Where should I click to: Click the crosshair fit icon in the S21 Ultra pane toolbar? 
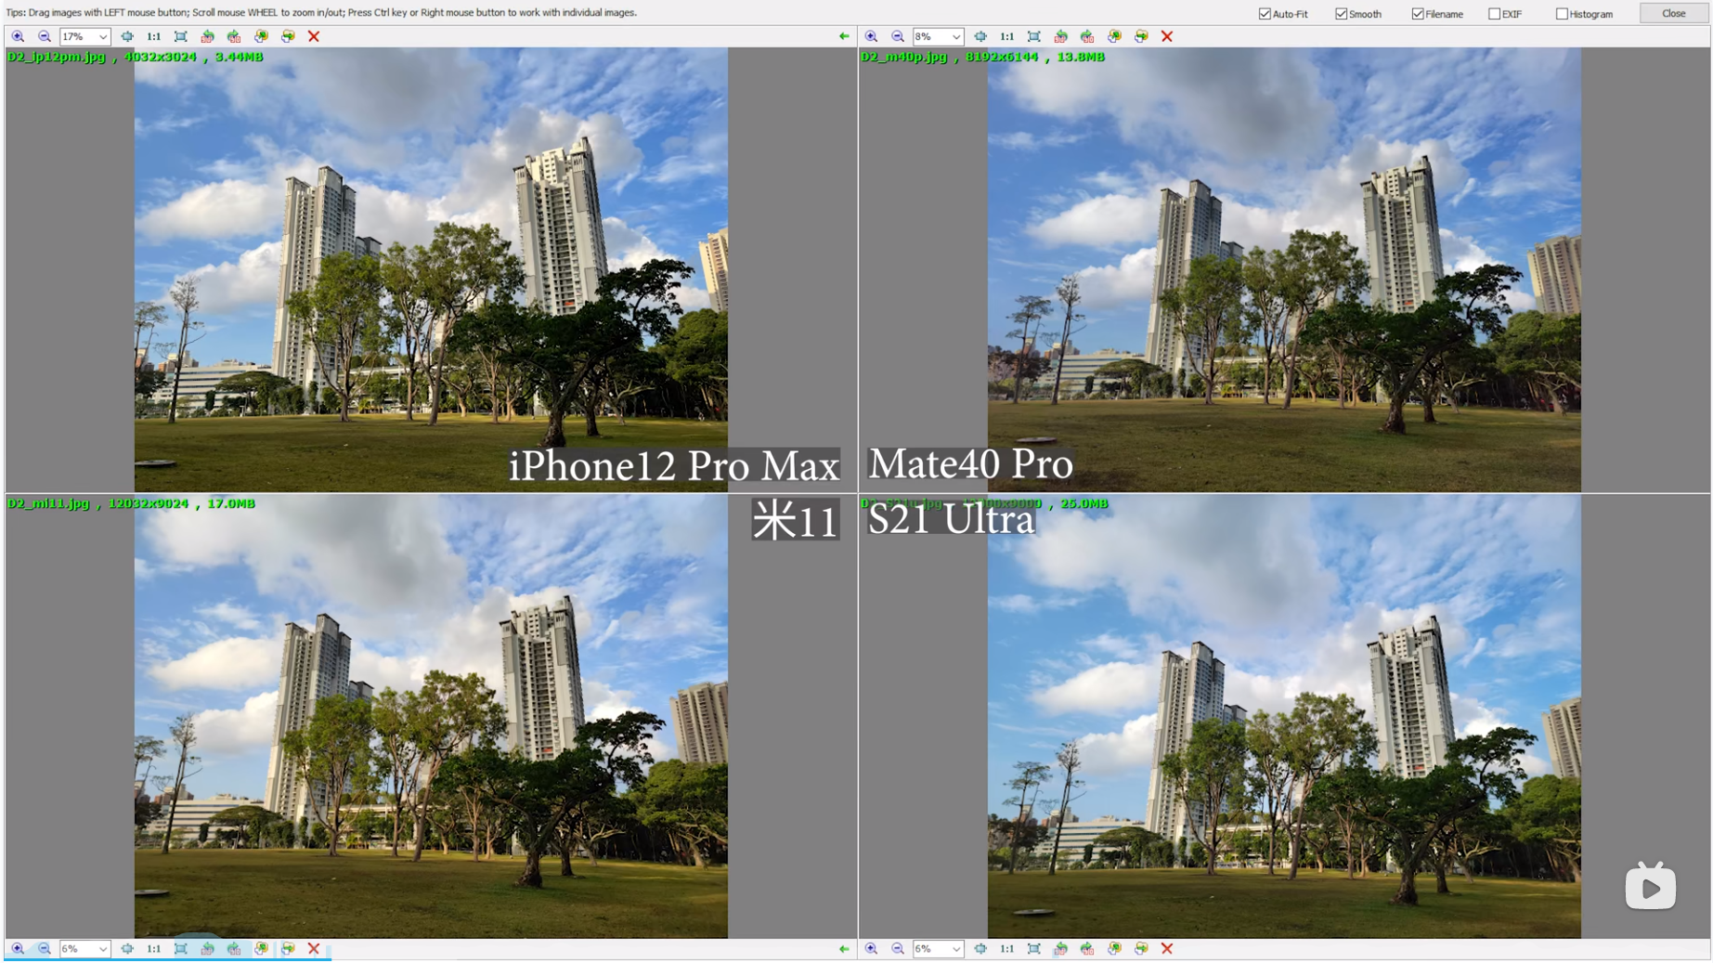[980, 948]
